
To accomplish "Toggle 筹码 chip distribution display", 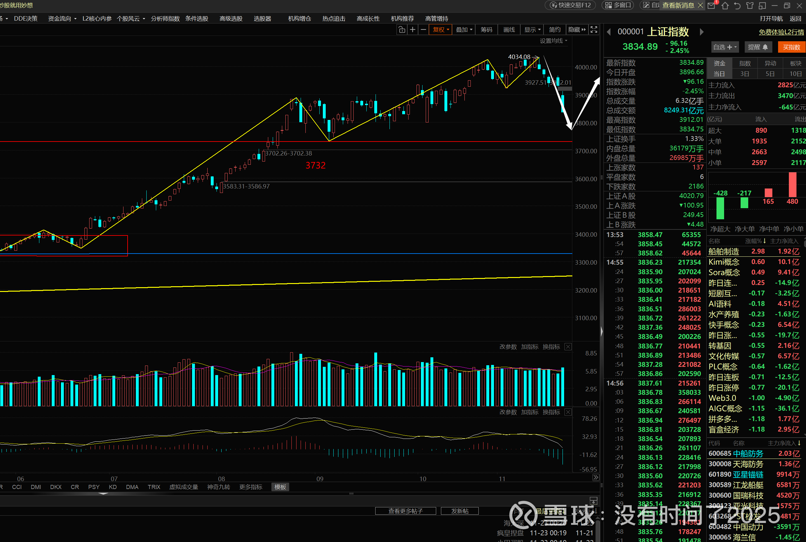I will click(486, 30).
